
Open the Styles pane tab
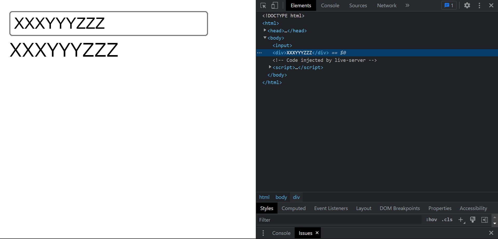click(267, 208)
